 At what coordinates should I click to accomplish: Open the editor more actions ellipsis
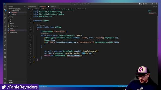(156, 7)
